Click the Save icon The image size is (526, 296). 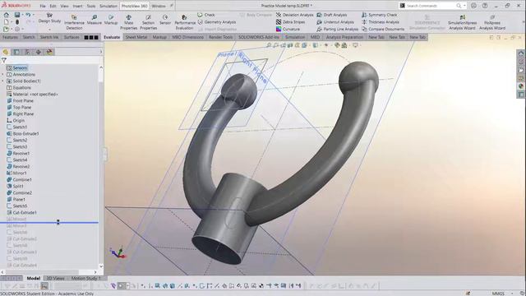(16, 15)
